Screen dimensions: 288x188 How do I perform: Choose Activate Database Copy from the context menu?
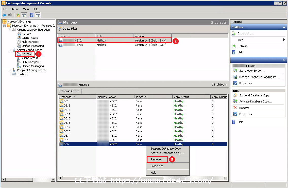[x=167, y=153]
